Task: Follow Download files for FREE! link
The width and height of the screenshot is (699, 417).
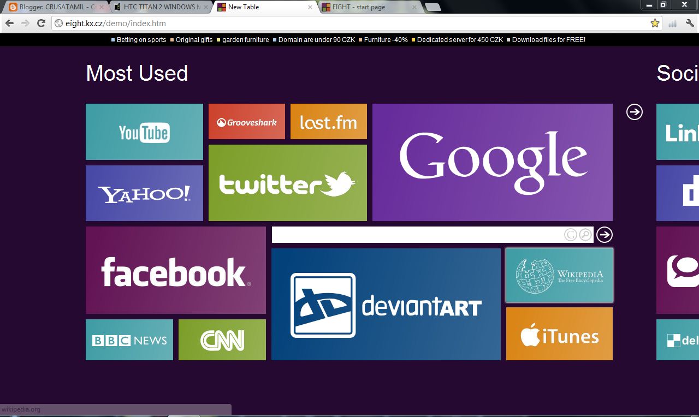Action: tap(549, 40)
